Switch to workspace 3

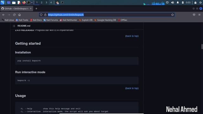pos(46,3)
